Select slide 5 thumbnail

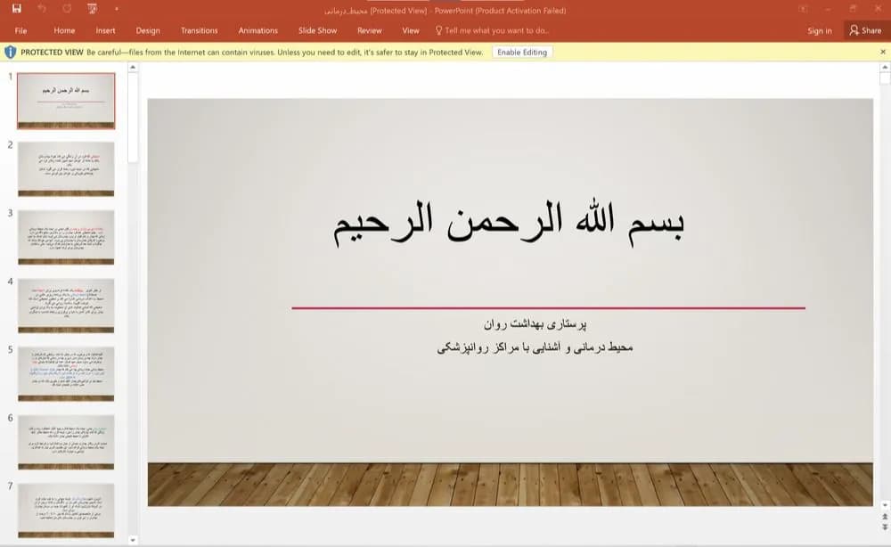click(x=66, y=374)
